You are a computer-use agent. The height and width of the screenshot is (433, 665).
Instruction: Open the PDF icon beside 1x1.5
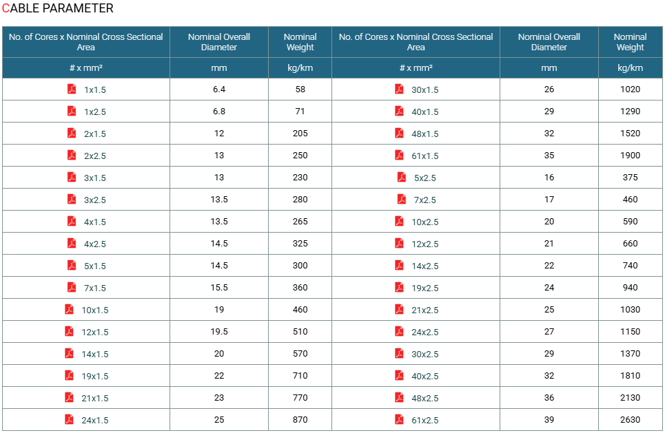pyautogui.click(x=72, y=89)
